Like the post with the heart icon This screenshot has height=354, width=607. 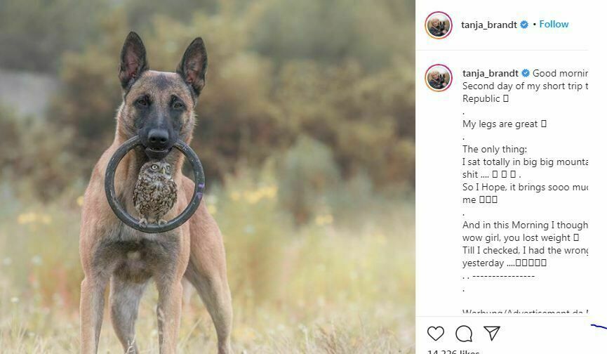click(x=436, y=334)
